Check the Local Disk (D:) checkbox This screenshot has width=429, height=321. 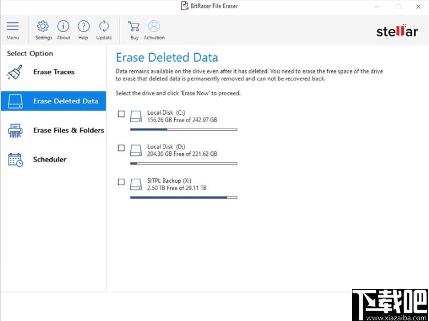[x=121, y=148]
